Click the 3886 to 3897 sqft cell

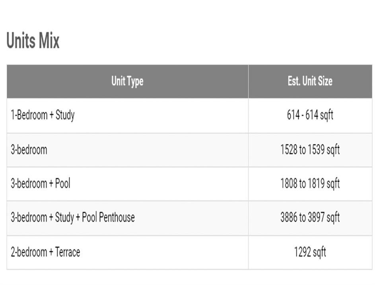[x=310, y=218]
